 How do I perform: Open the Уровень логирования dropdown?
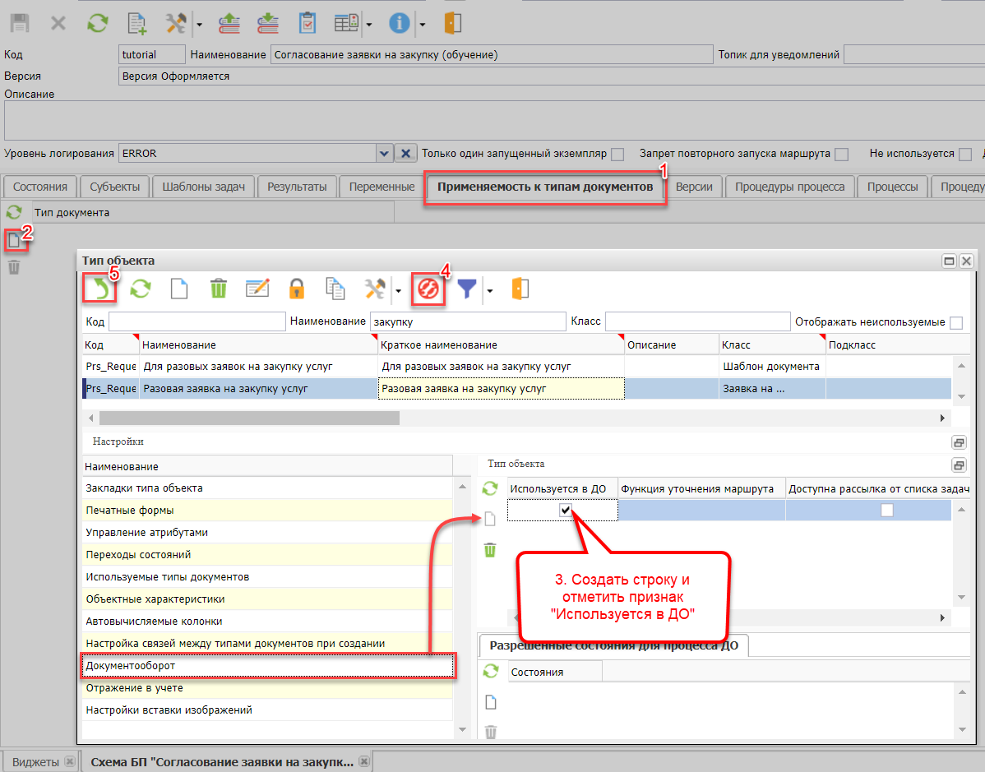[383, 154]
